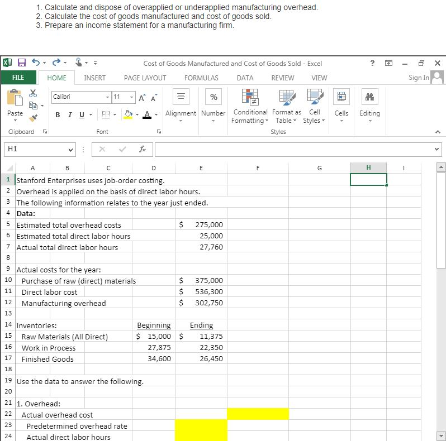The image size is (446, 441).
Task: Expand the font name Calibri dropdown
Action: [x=107, y=97]
